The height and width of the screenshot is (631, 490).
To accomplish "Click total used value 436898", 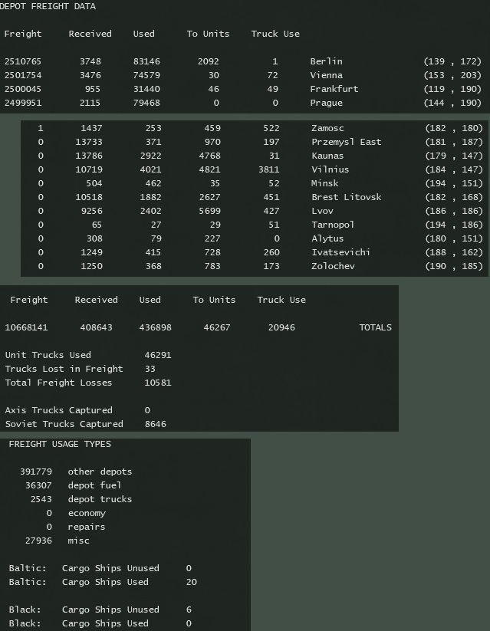I will coord(156,327).
